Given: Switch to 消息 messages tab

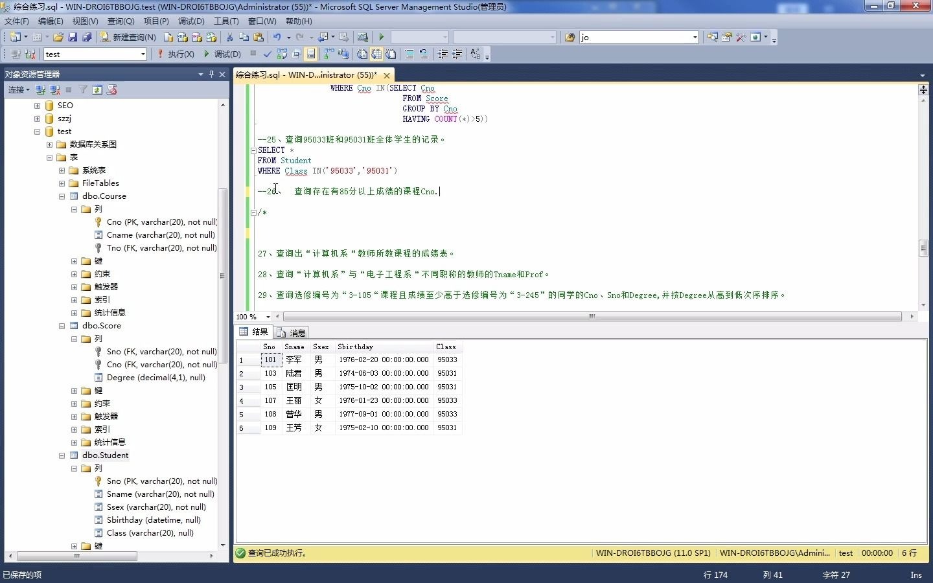Looking at the screenshot, I should click(291, 332).
